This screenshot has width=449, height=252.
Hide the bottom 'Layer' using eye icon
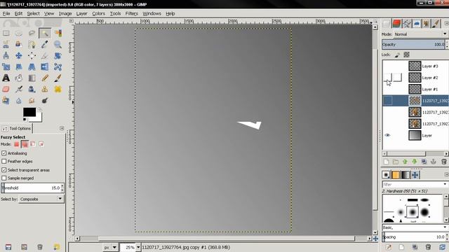click(x=387, y=135)
